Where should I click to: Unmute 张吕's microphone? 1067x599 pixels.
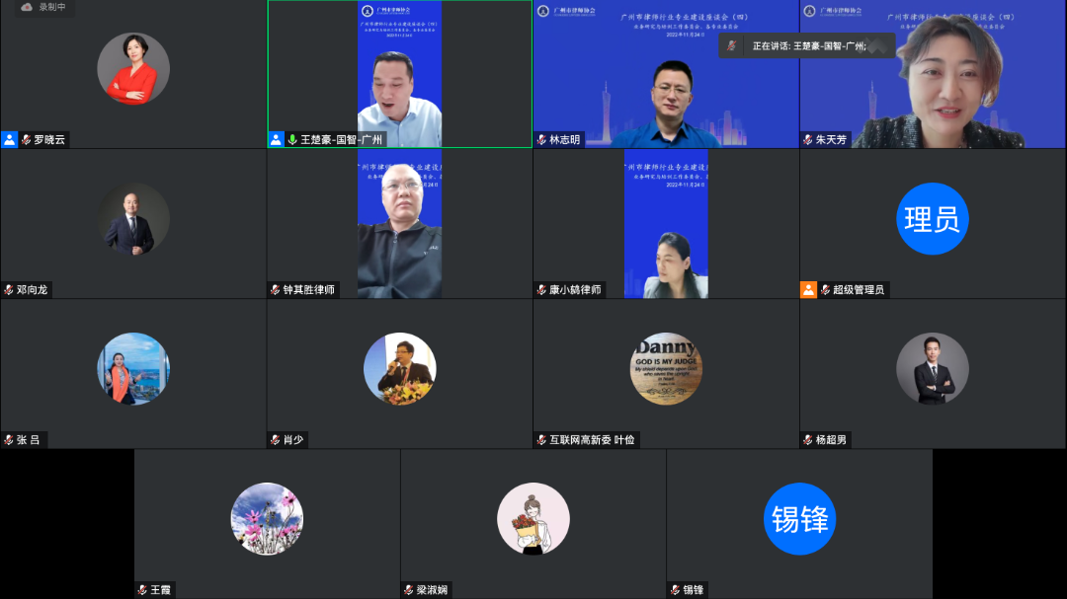pos(9,440)
